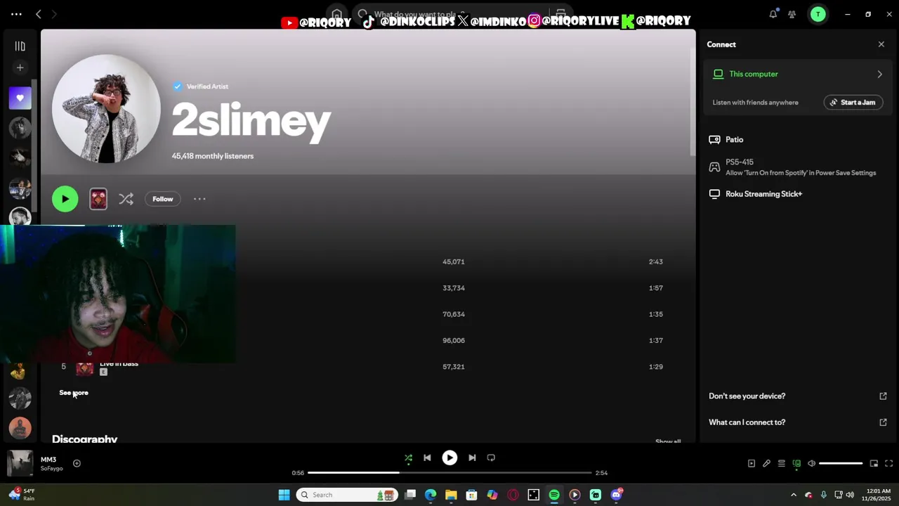Show all discography
Viewport: 899px width, 506px height.
668,441
